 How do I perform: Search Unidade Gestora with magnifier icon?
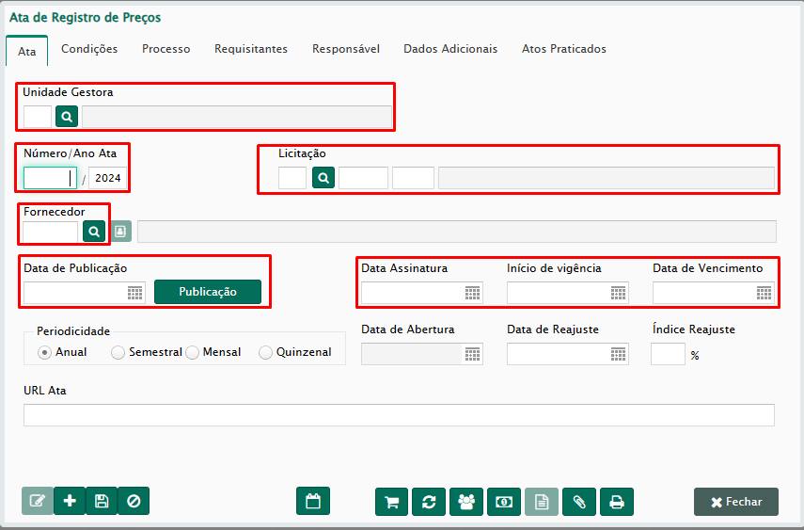(x=67, y=117)
